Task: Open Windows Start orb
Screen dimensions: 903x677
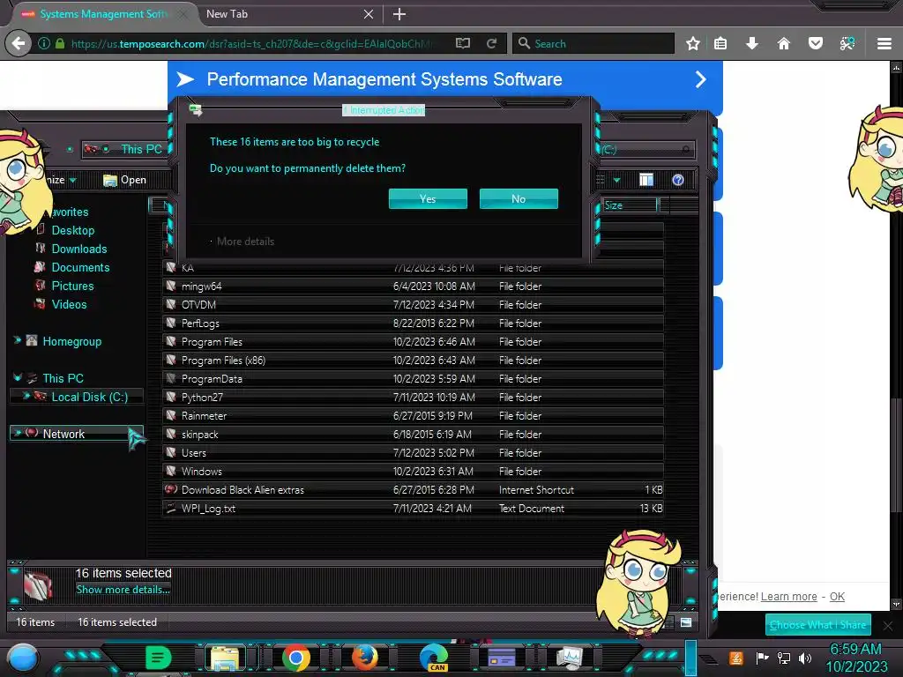Action: (x=23, y=658)
